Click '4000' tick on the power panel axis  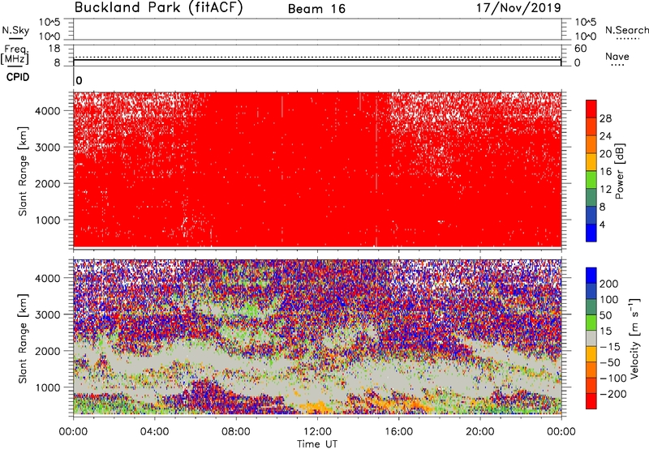coord(48,111)
